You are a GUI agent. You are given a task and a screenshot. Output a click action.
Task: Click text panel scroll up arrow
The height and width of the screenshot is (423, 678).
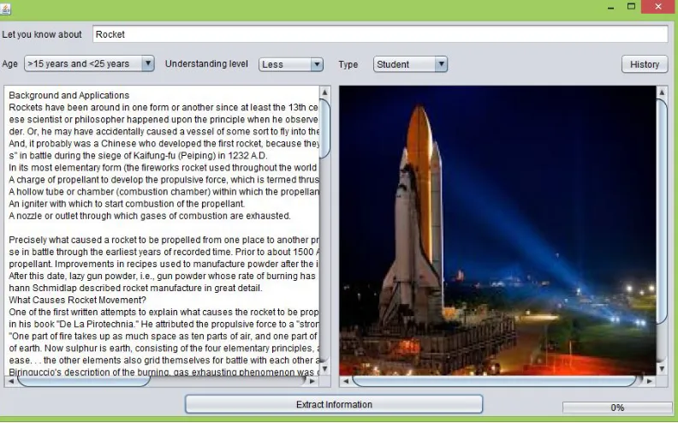324,92
